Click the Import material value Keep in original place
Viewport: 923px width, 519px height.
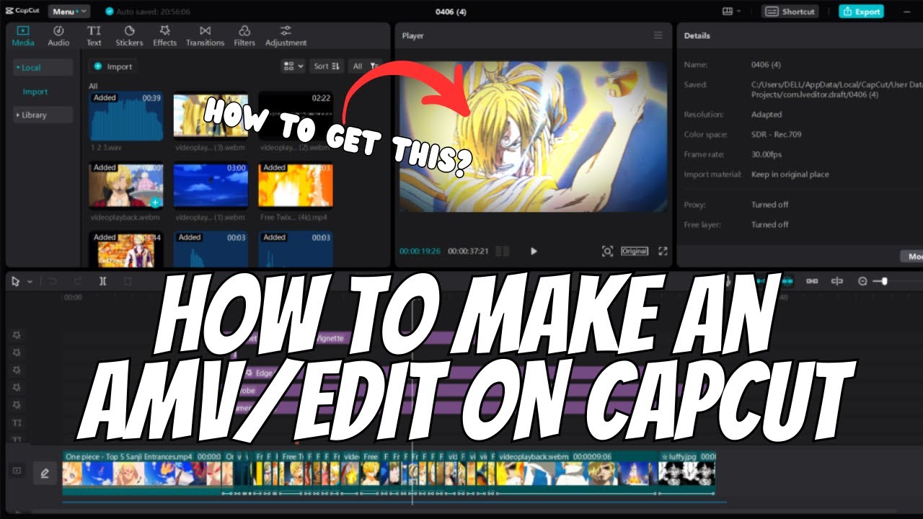790,174
